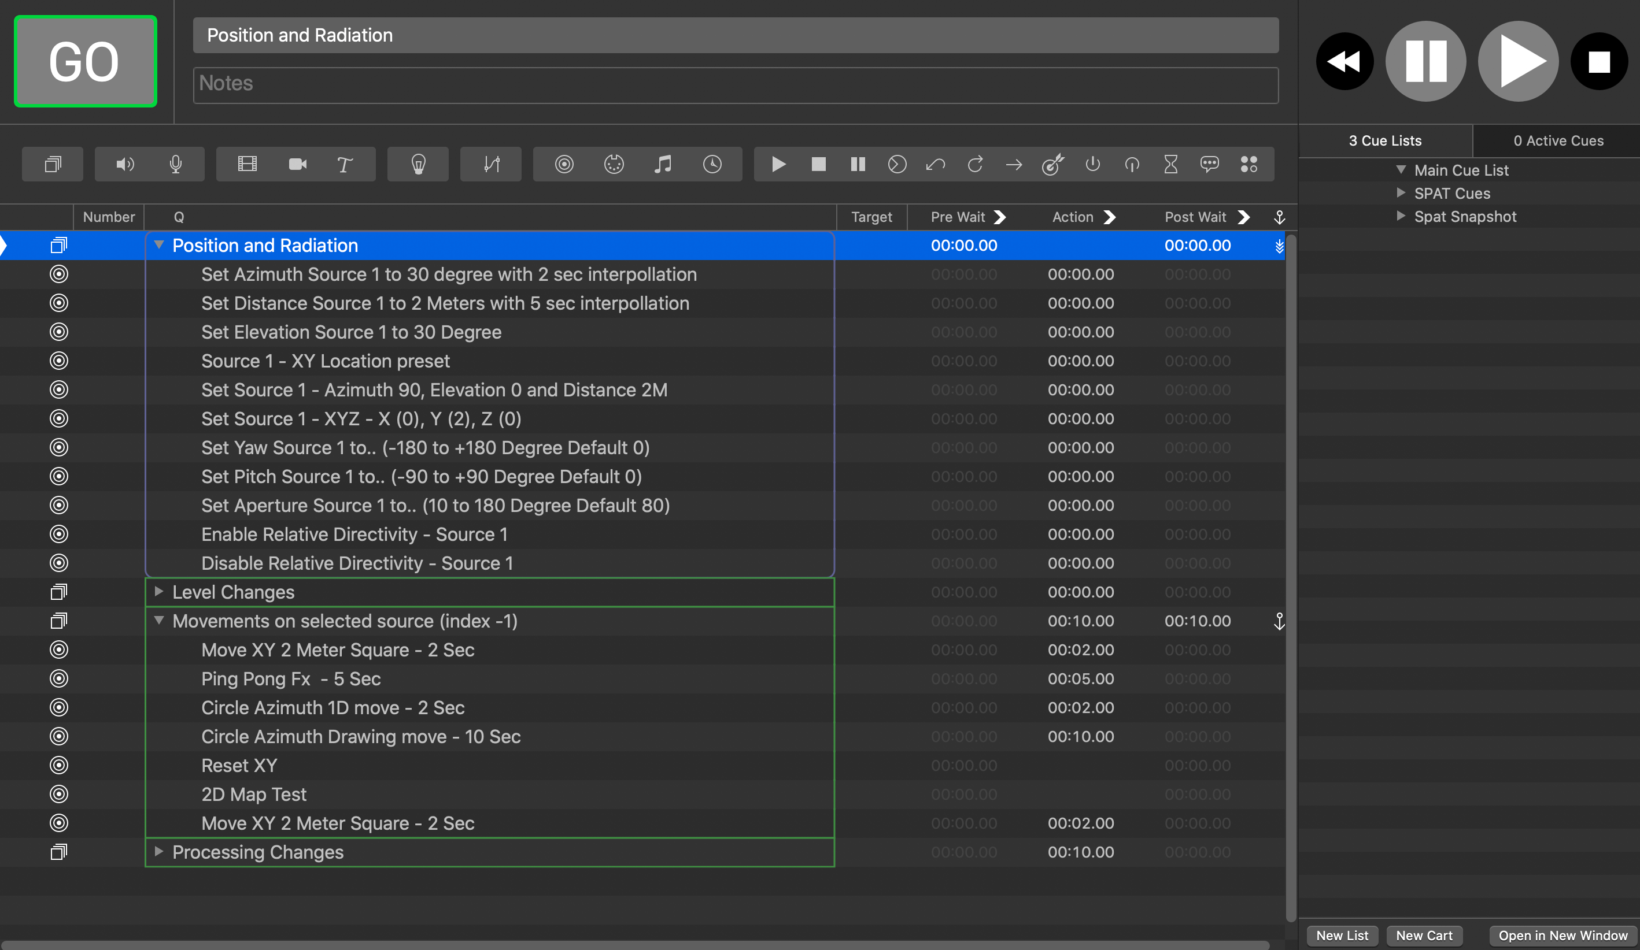The image size is (1640, 950).
Task: Add a MIDI cue with the dial icon
Action: coord(613,165)
